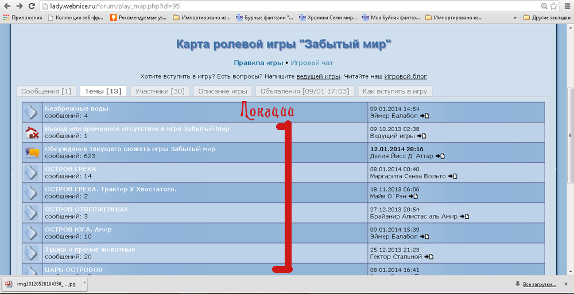Open folder icon for ОСТРОВ ОТВЕРЖЕННЫХ

click(32, 213)
